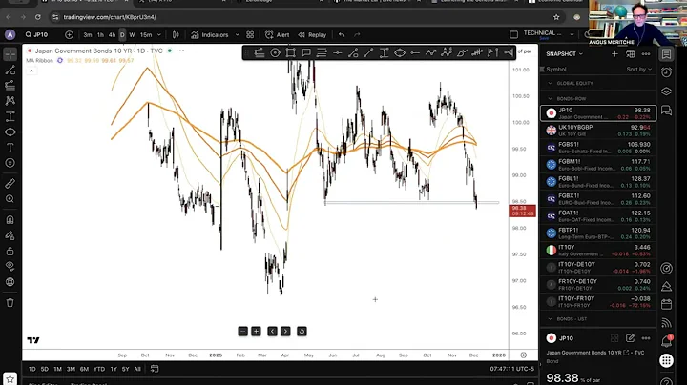Open the SNAPSHOT watchlist dropdown

(564, 53)
